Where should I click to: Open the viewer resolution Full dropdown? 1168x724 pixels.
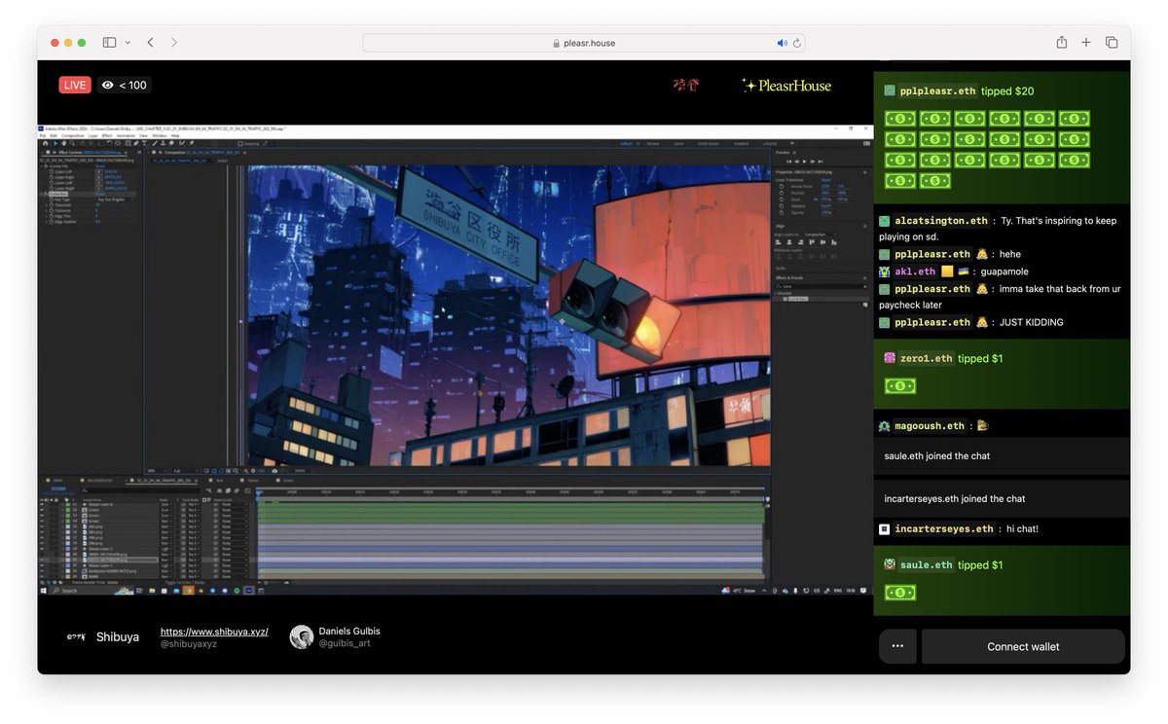(186, 471)
